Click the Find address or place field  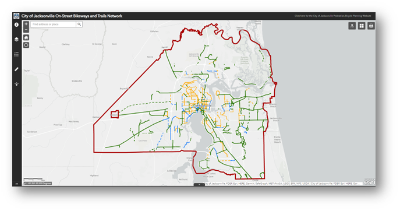(x=54, y=24)
